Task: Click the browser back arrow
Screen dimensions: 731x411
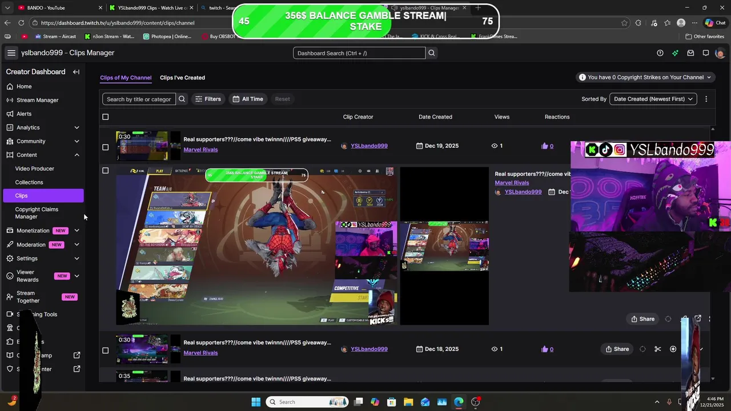Action: [7, 23]
